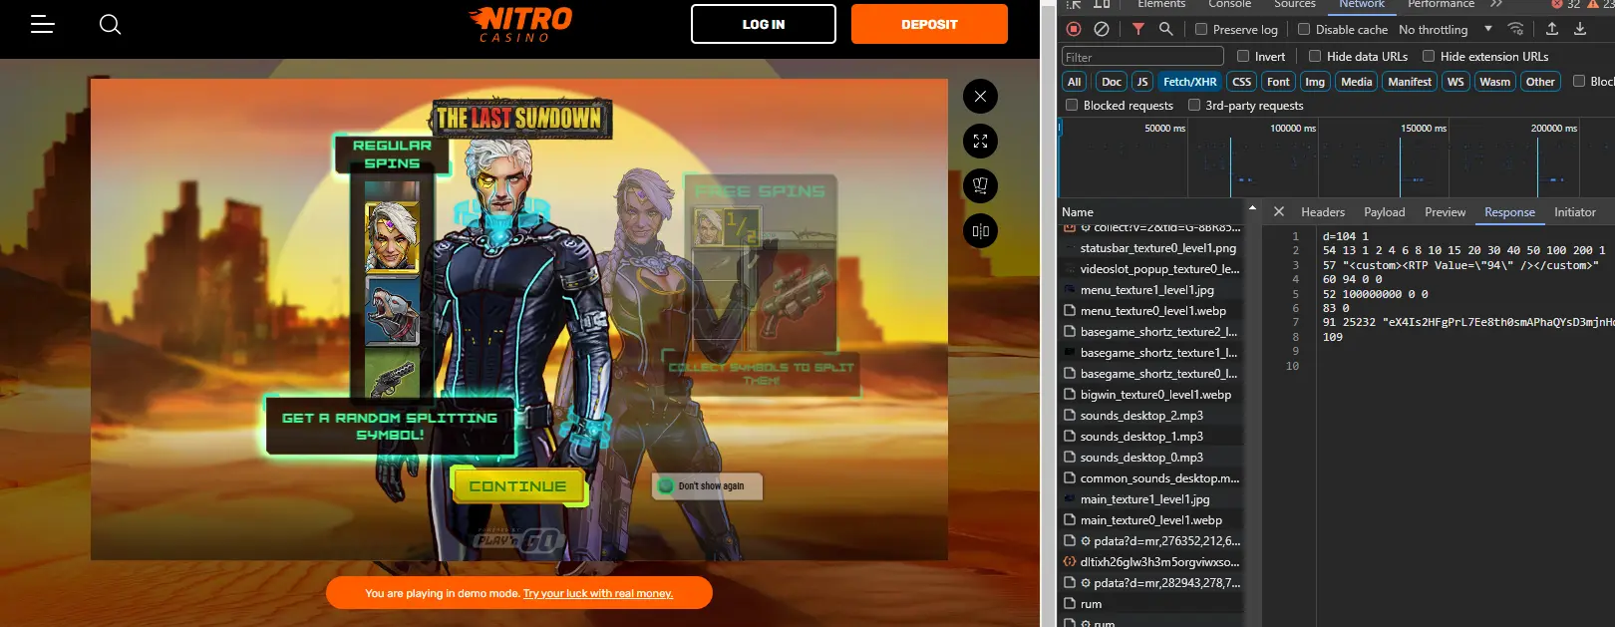Expand more DevTools tabs chevron
Viewport: 1615px width, 627px height.
pos(1496,4)
